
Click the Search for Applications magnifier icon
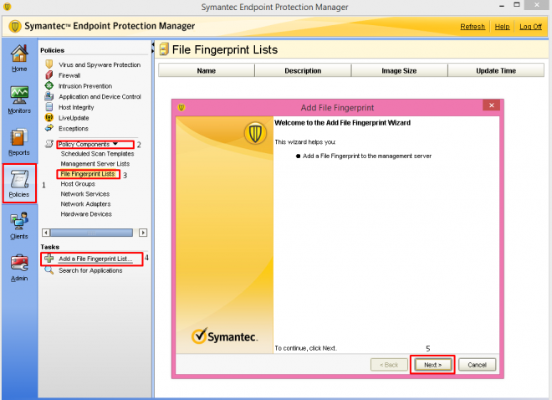(x=49, y=270)
